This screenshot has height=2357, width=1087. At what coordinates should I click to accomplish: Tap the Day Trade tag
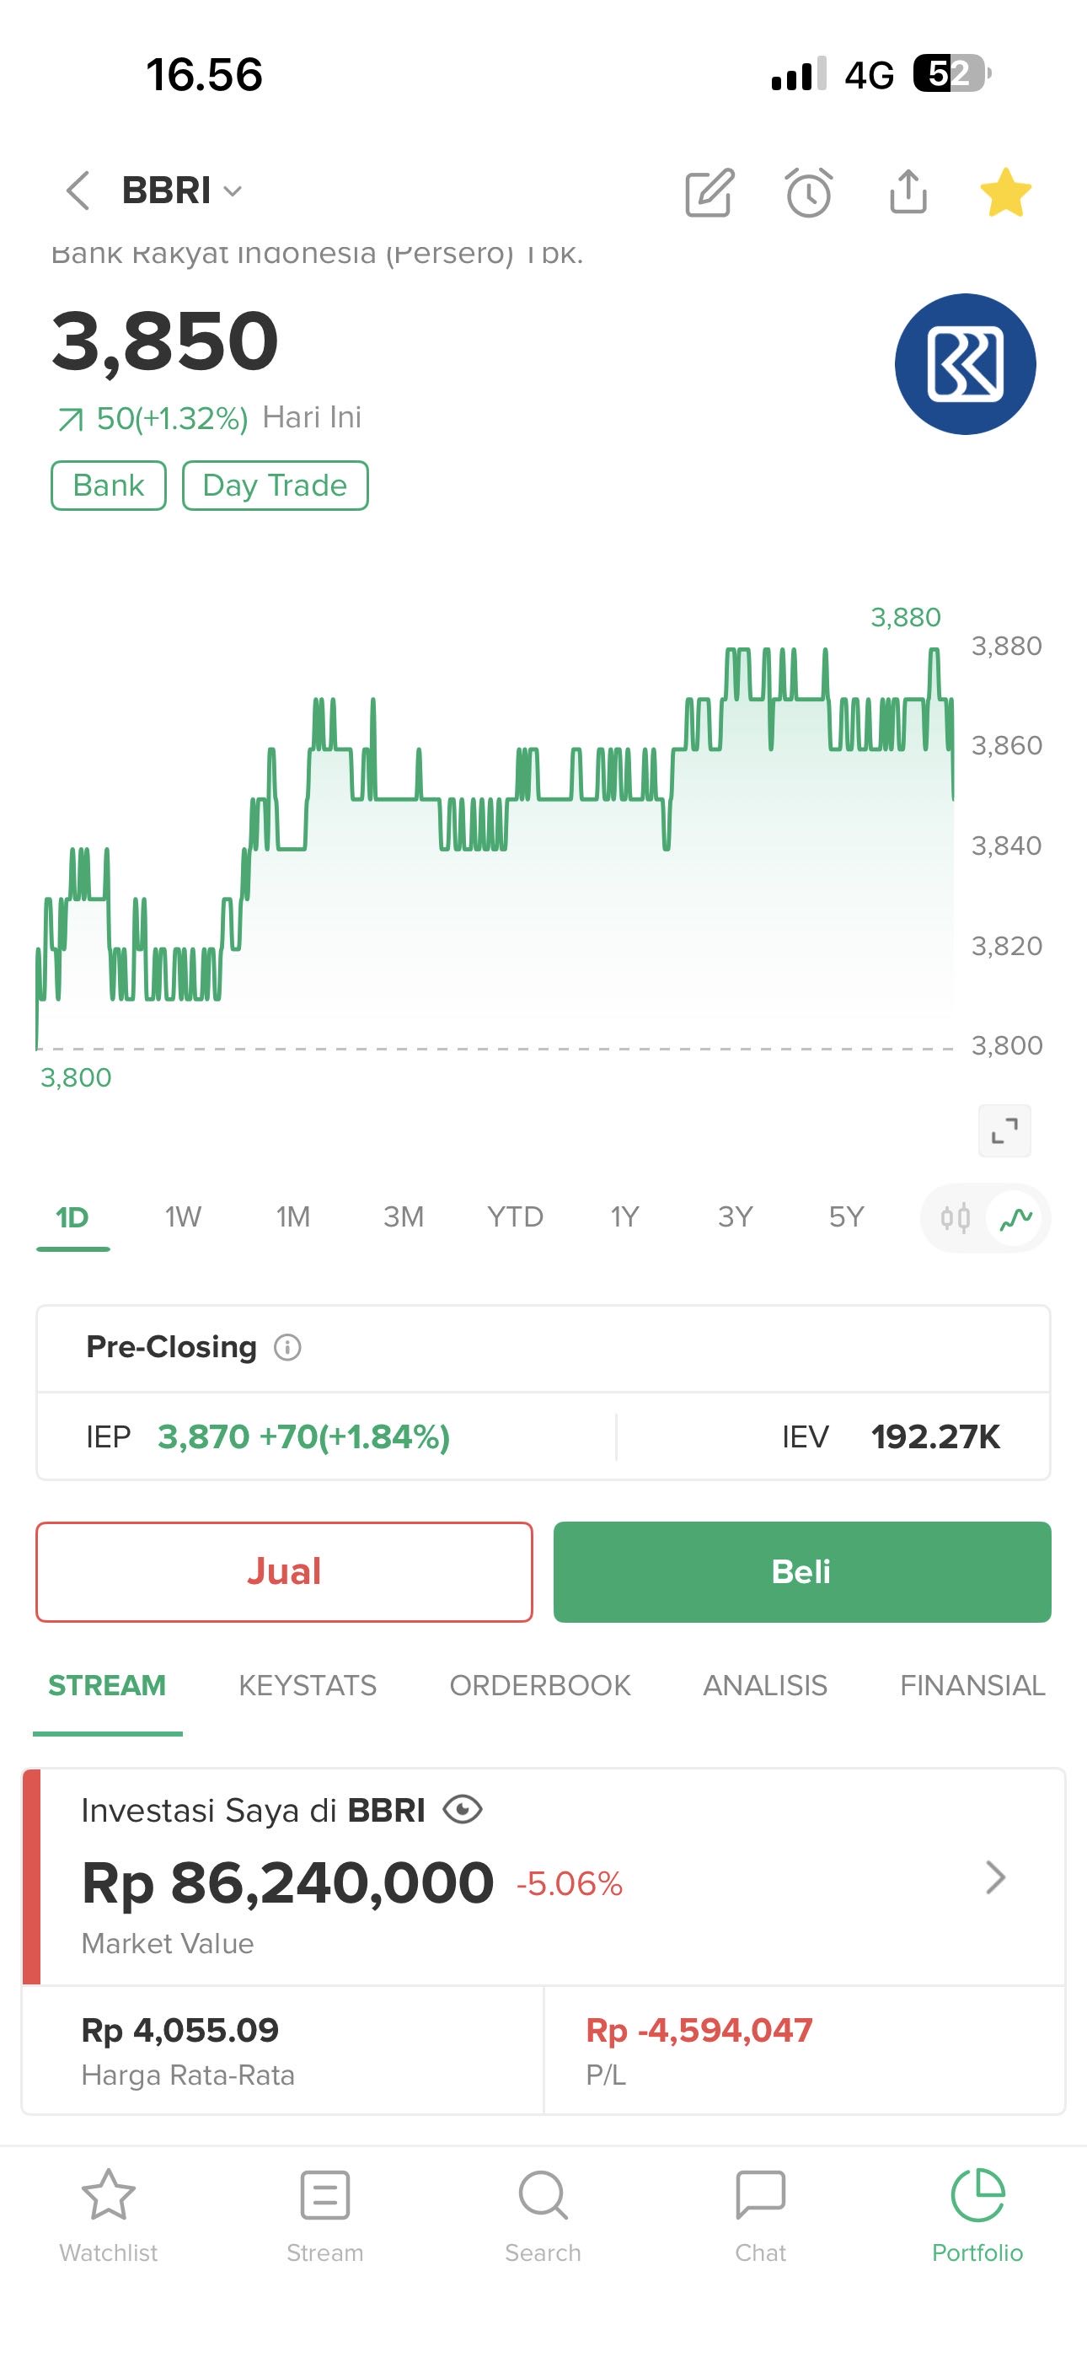tap(275, 485)
